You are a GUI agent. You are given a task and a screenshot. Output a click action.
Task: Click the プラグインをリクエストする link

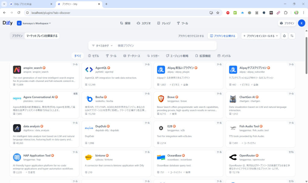point(191,36)
